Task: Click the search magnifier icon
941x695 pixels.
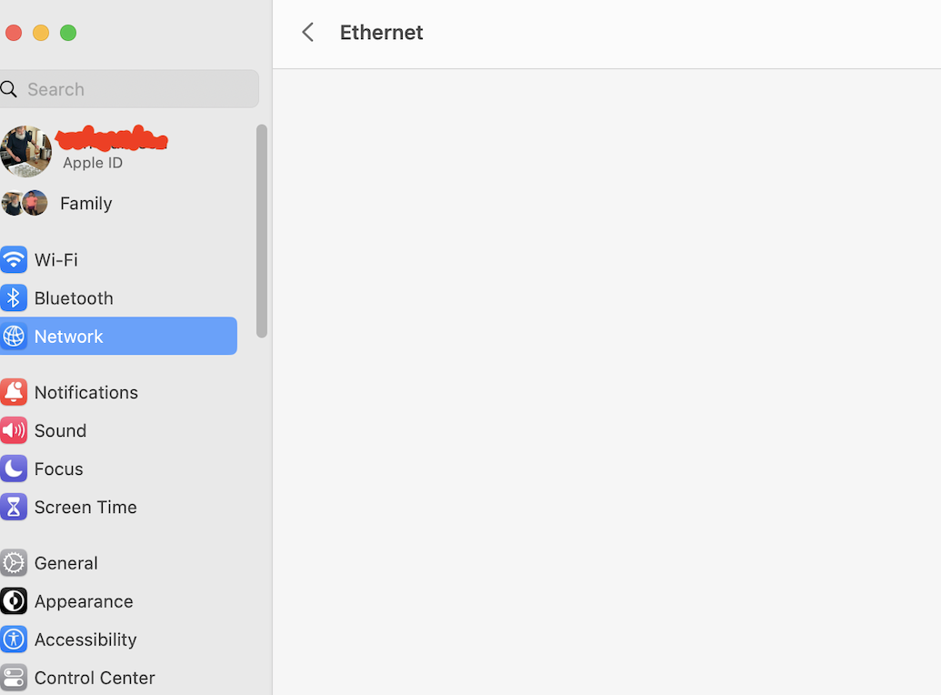Action: coord(9,89)
